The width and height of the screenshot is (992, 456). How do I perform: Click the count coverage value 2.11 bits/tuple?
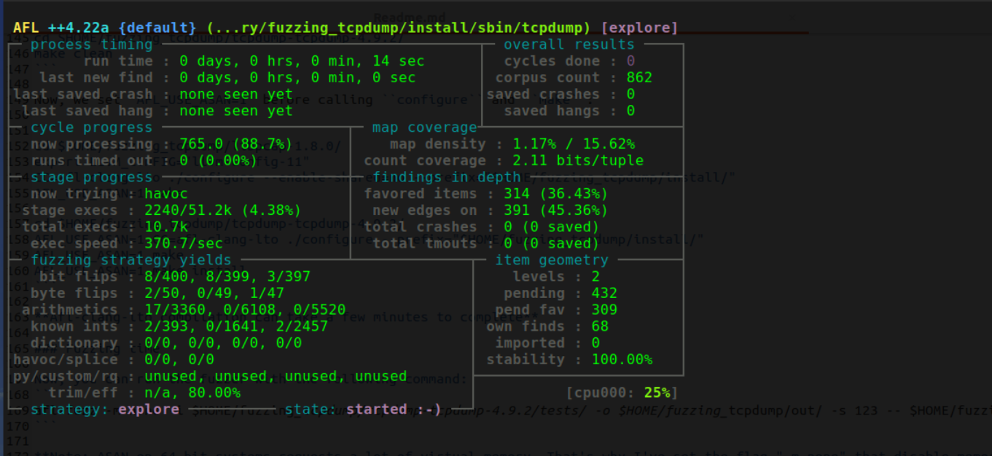577,161
